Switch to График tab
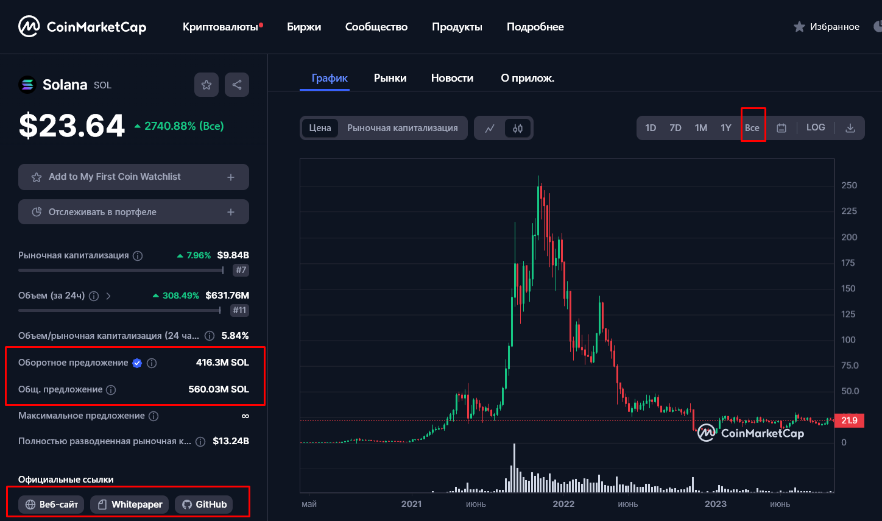The image size is (882, 521). pyautogui.click(x=330, y=78)
